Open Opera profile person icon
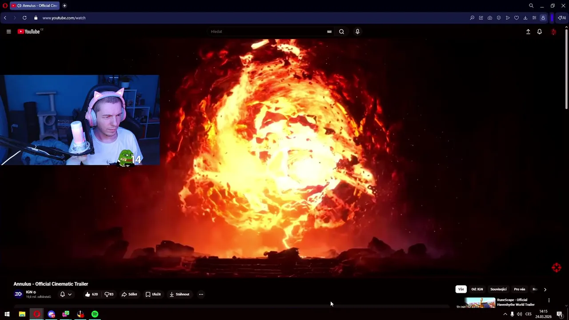569x320 pixels. tap(543, 18)
